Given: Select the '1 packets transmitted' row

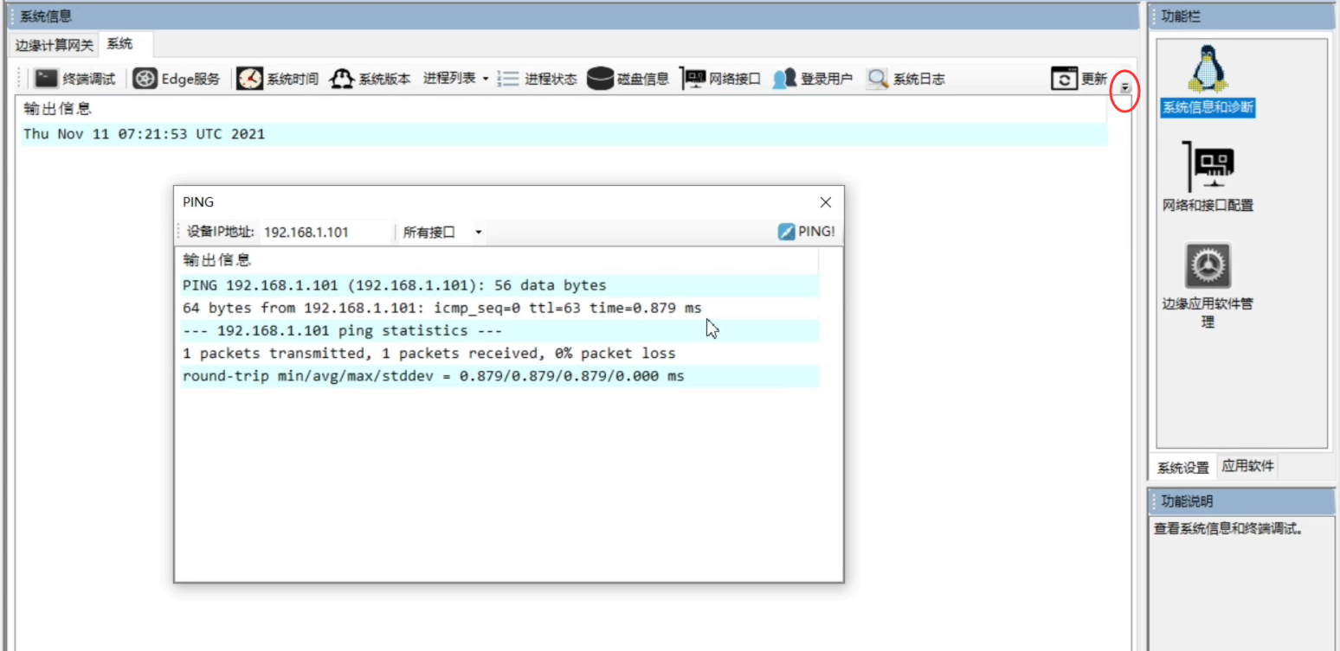Looking at the screenshot, I should click(499, 354).
